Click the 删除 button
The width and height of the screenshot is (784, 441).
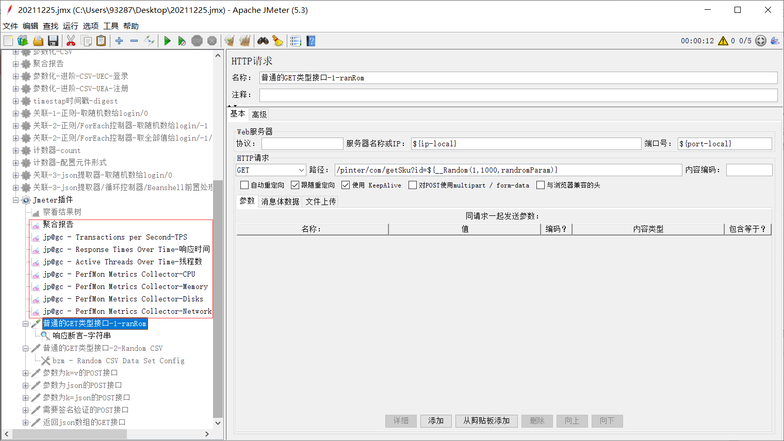click(x=537, y=421)
